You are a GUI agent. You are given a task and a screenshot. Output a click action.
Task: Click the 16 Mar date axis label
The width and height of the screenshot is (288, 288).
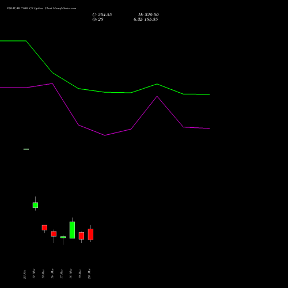point(52,274)
